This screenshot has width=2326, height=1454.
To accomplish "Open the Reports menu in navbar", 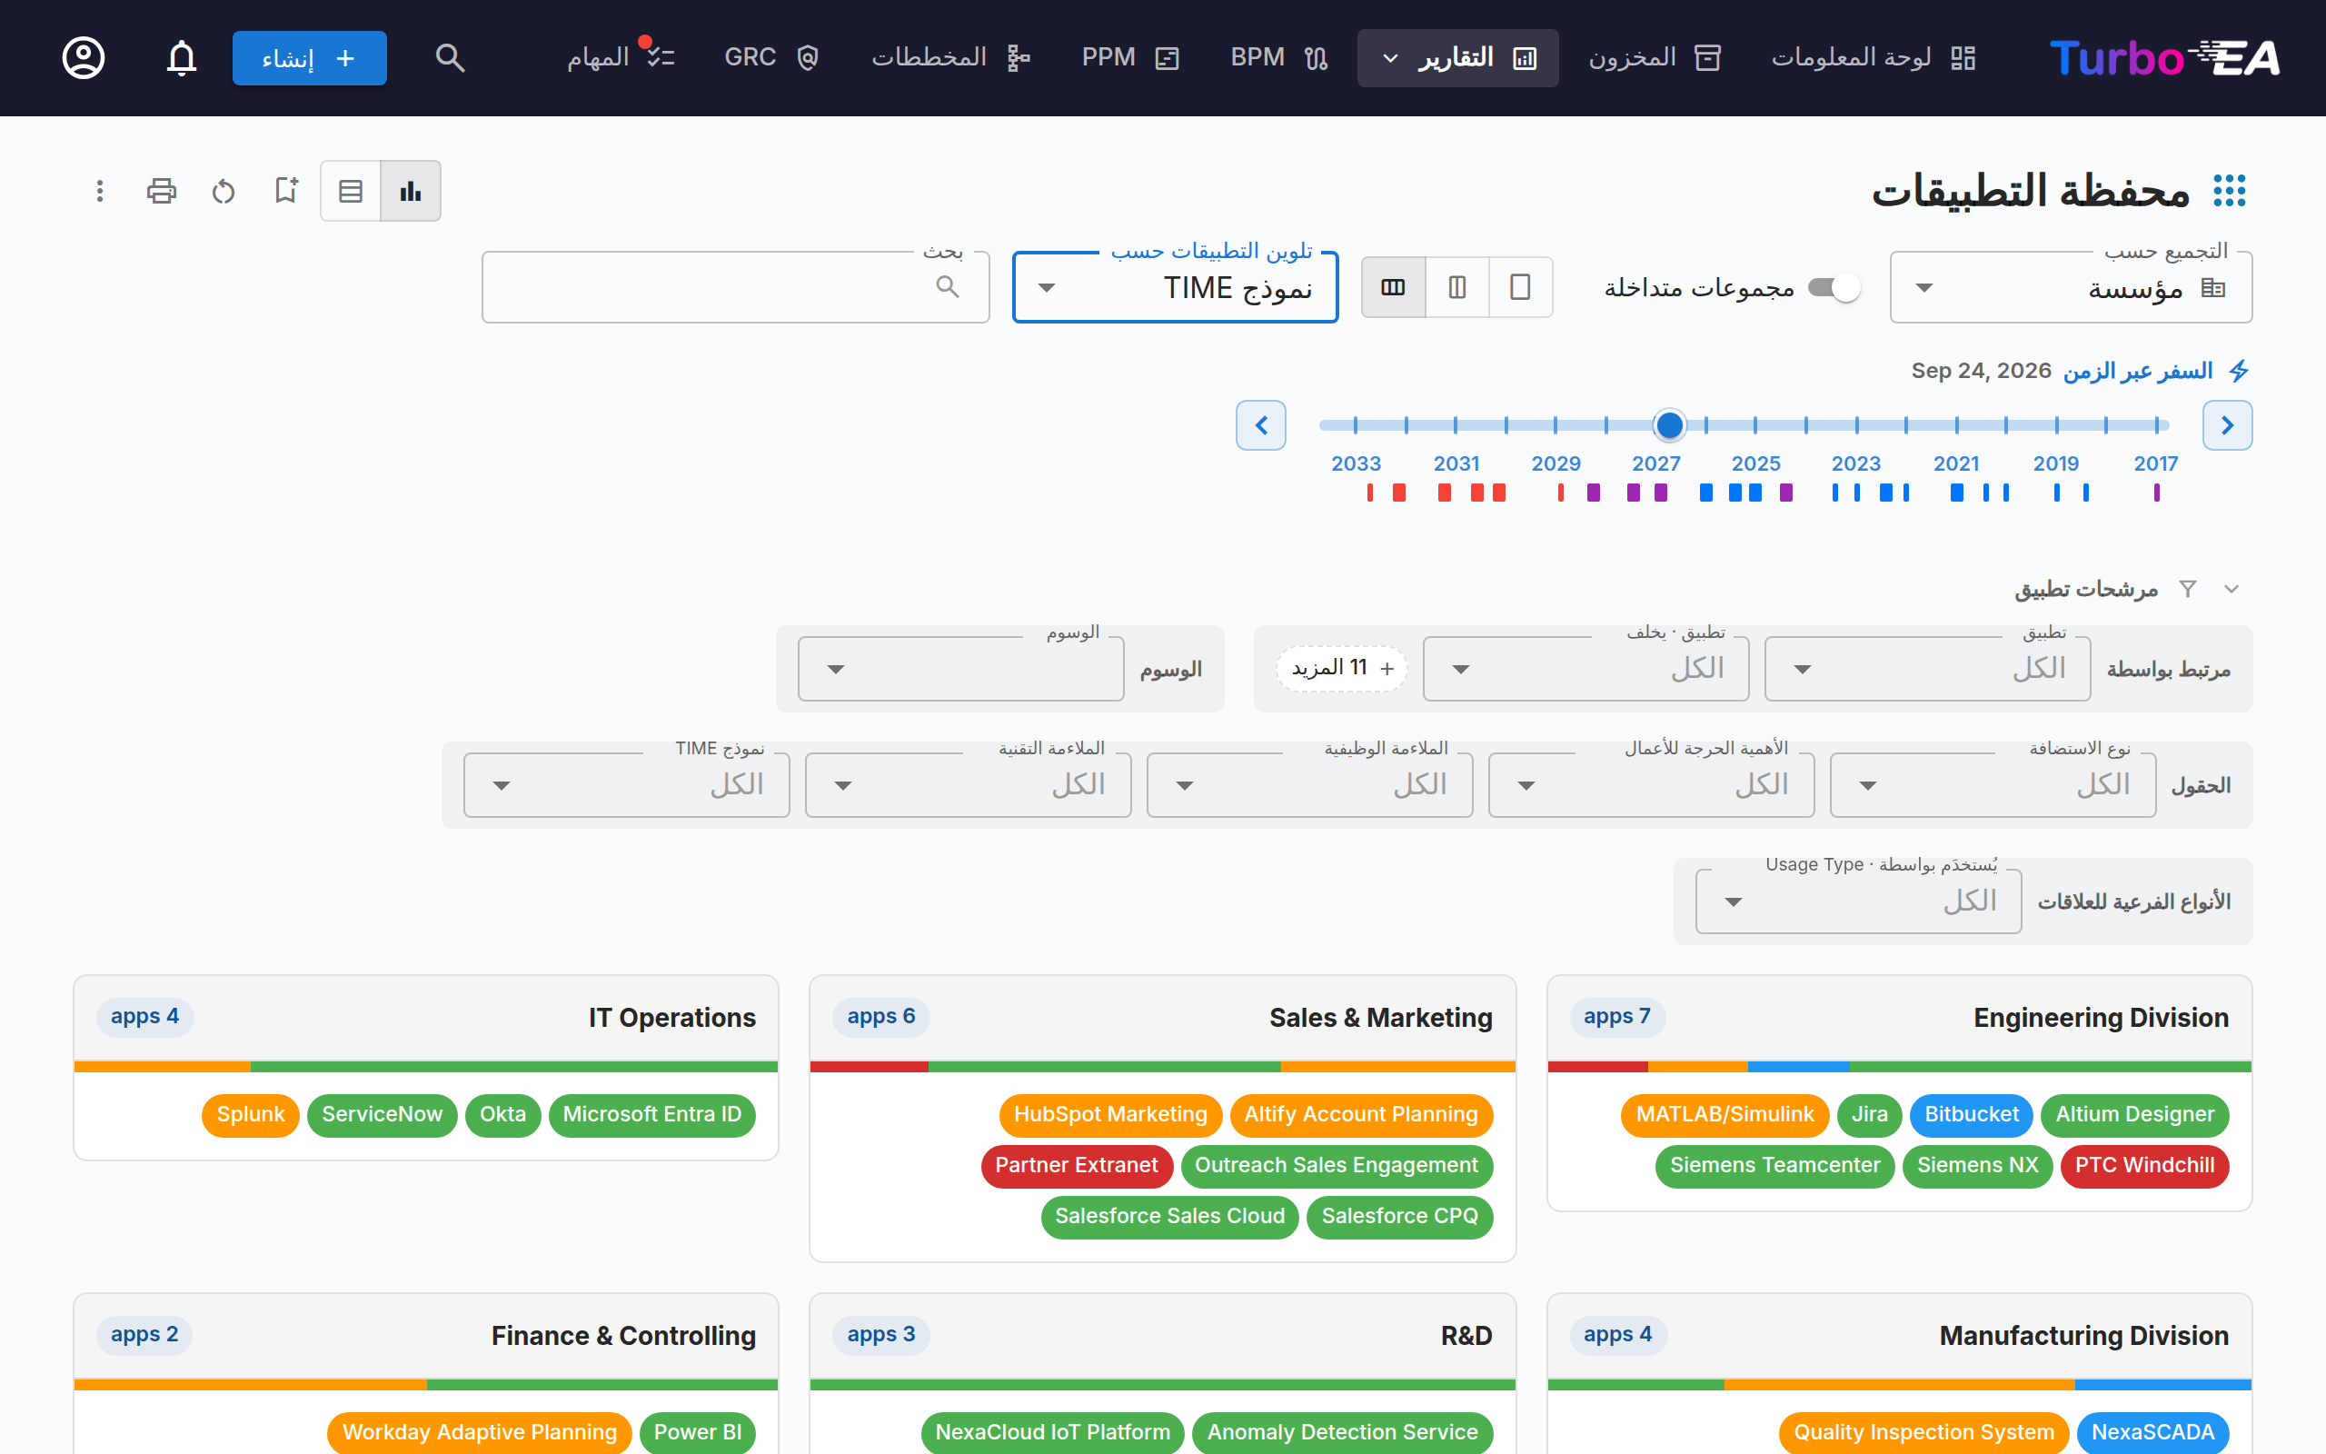I will point(1458,57).
